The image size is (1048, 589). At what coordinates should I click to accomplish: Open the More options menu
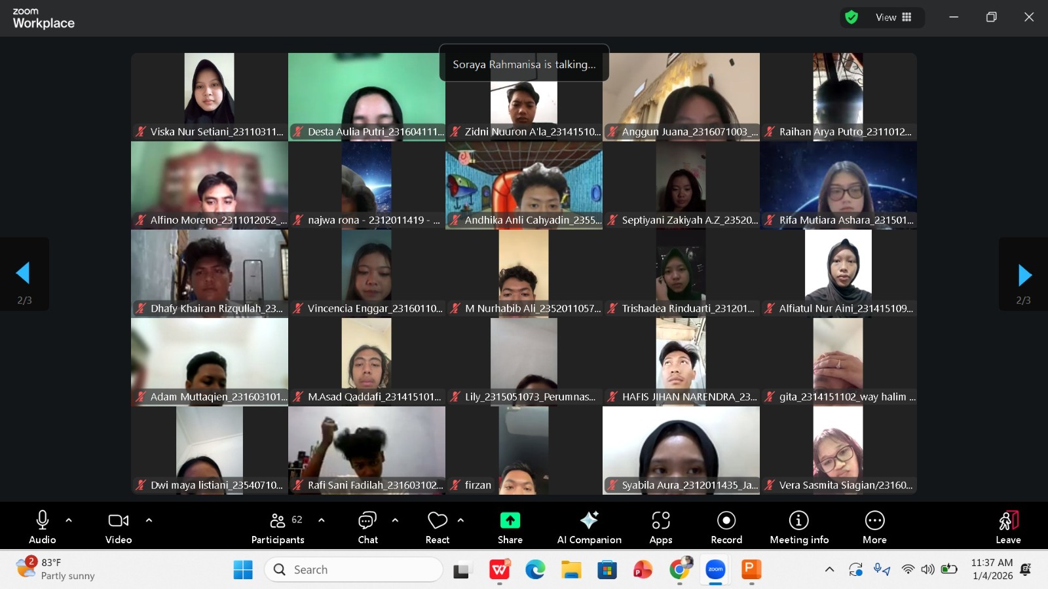(x=874, y=527)
